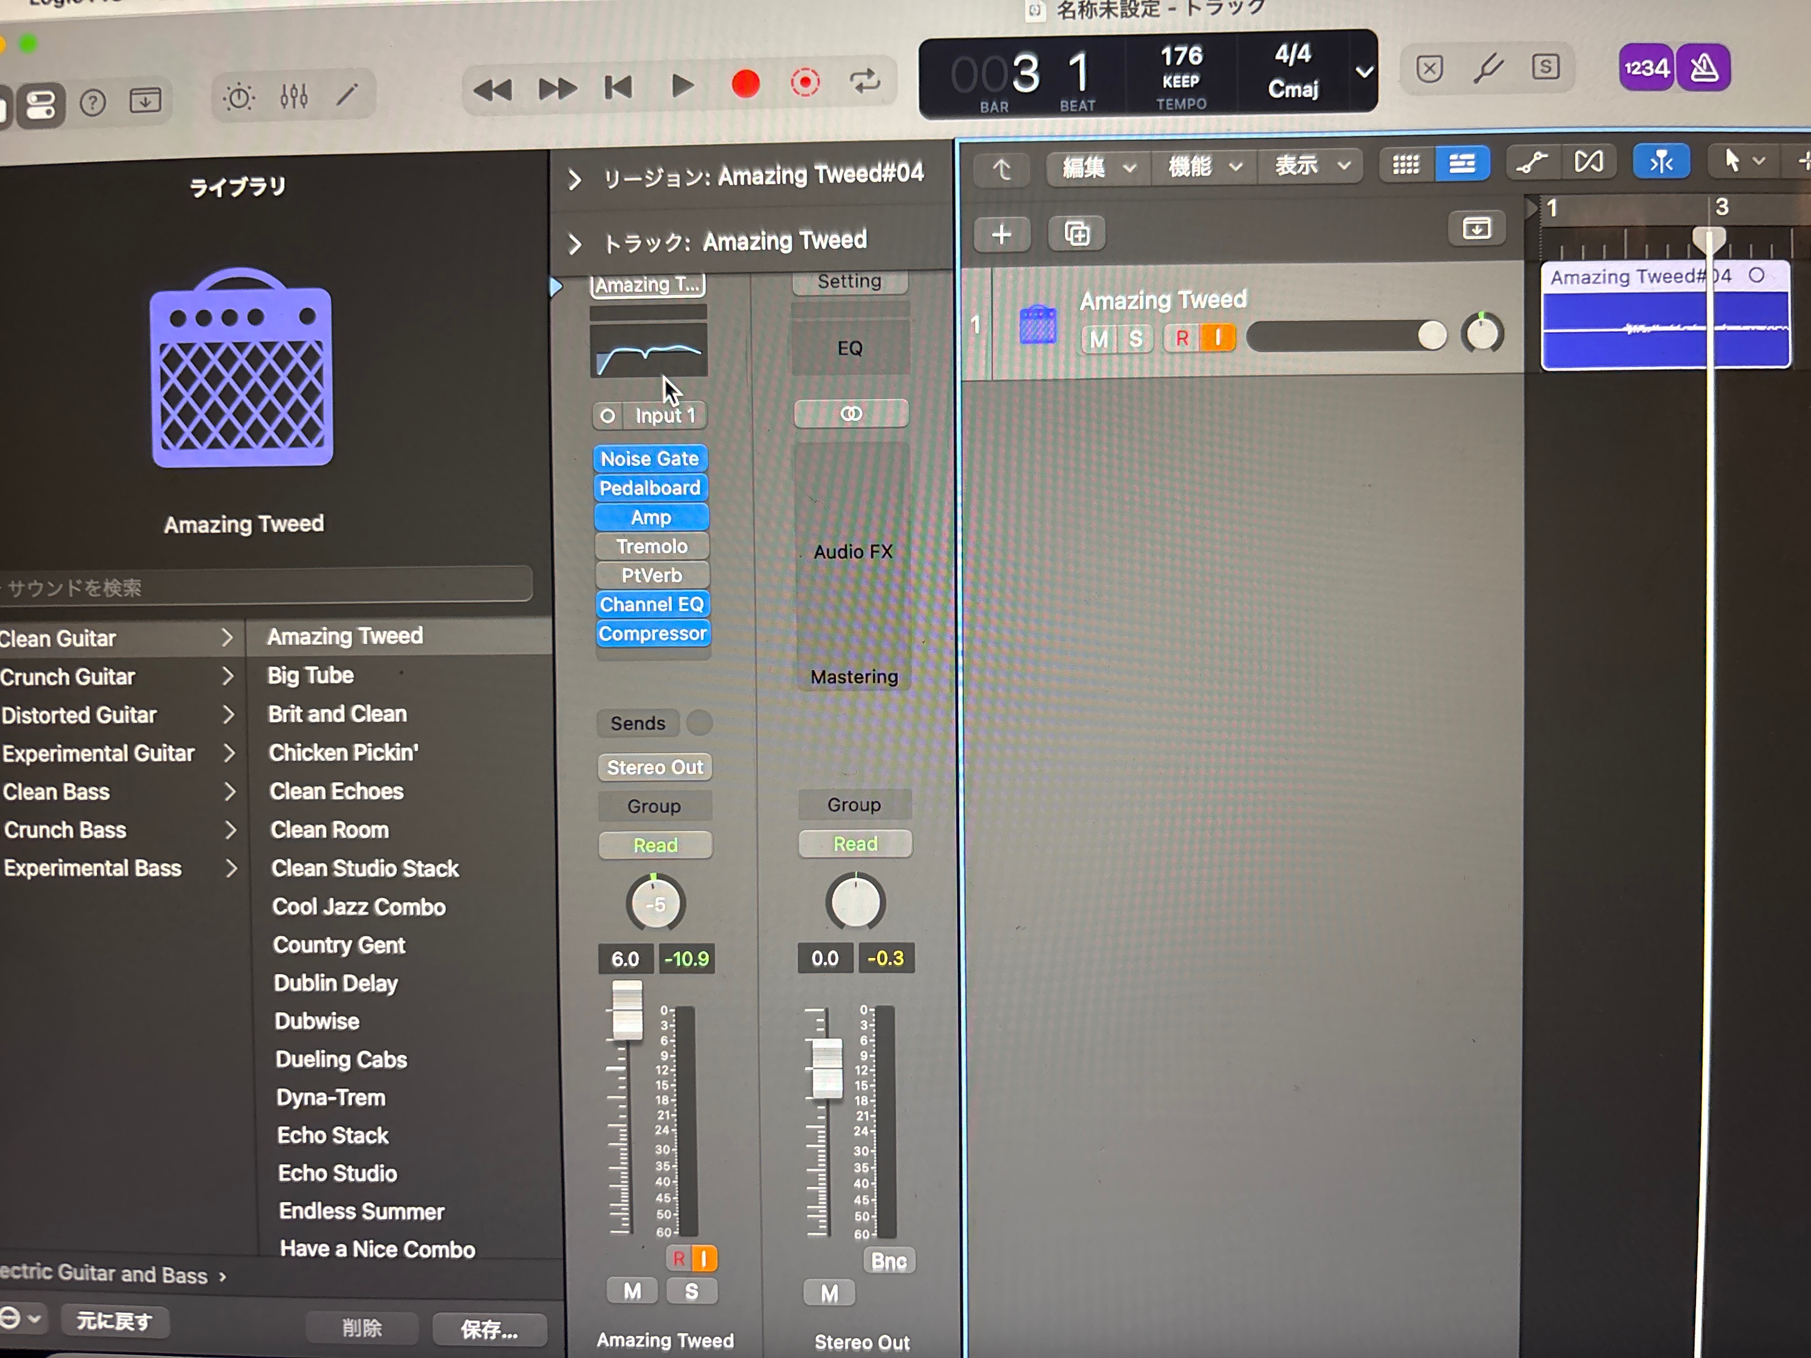
Task: Open Smart Controls with the dial icon
Action: [x=238, y=98]
